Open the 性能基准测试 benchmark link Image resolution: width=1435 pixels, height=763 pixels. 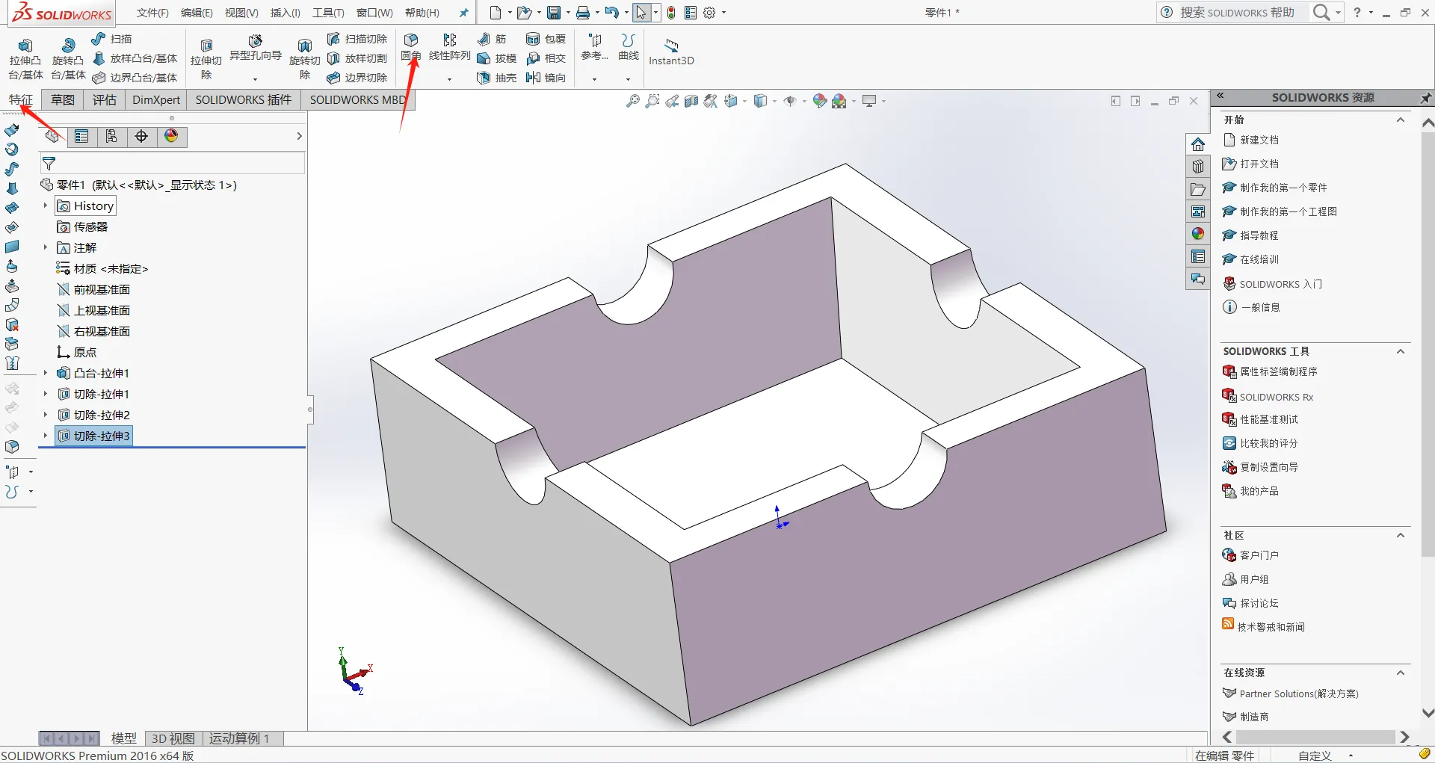click(1269, 419)
